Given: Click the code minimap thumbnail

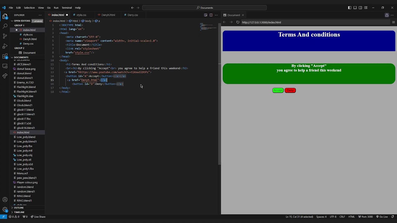Looking at the screenshot, I should 208,27.
